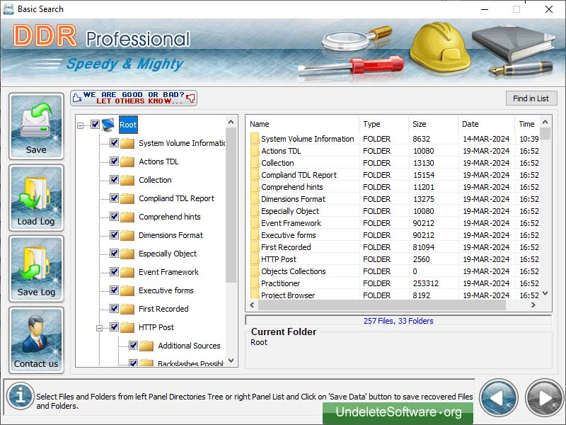The width and height of the screenshot is (566, 425).
Task: Click the Practitioner folder icon in list
Action: click(x=255, y=283)
